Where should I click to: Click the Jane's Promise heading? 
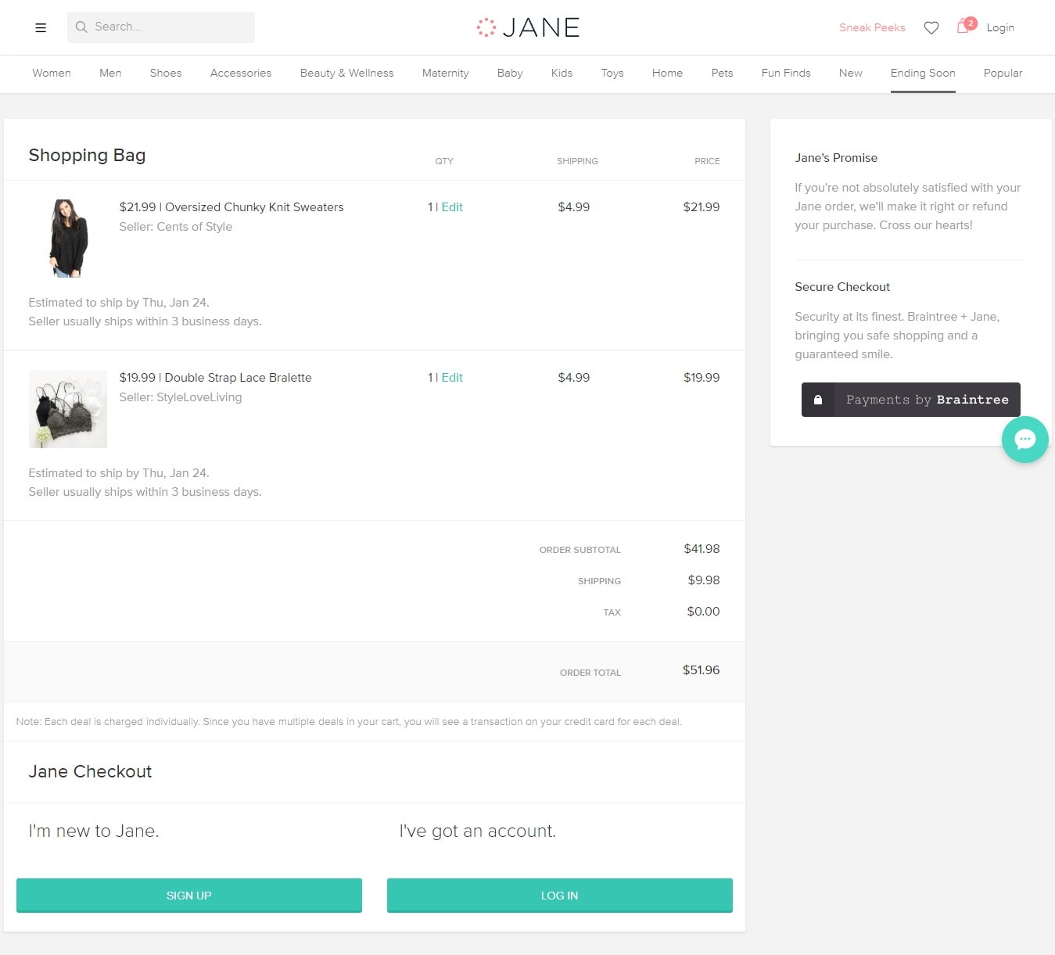point(836,158)
